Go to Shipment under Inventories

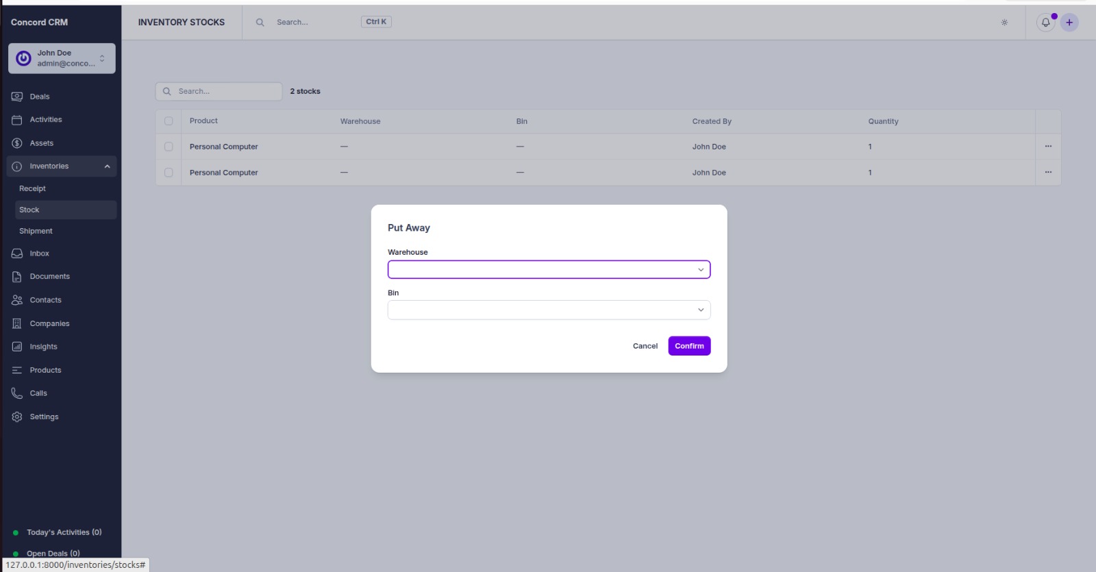tap(36, 232)
